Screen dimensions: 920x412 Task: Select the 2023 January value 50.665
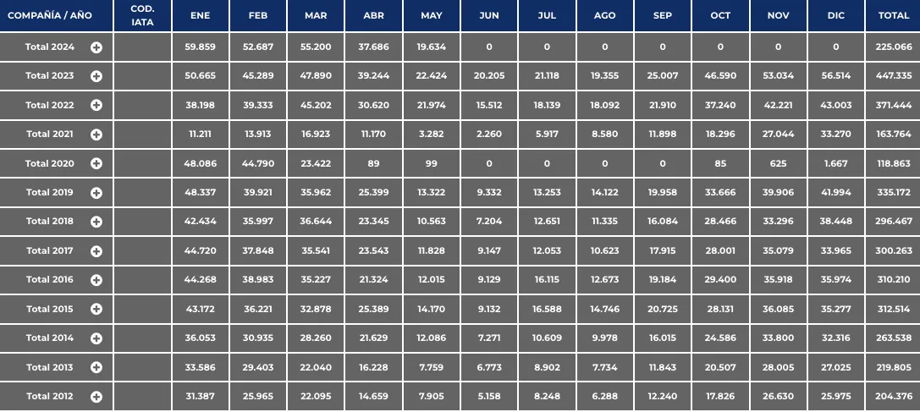point(201,76)
